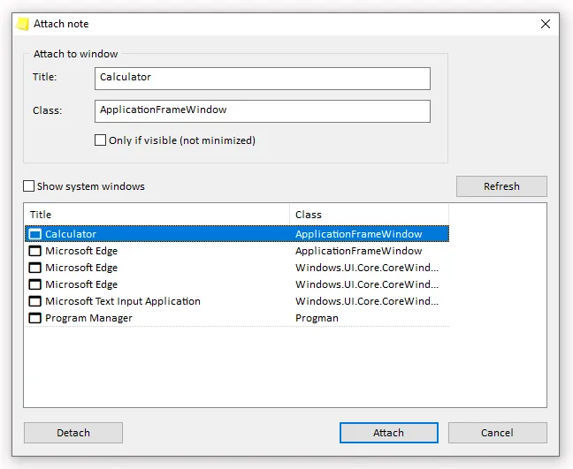Sort list by Class column header
Viewport: 573px width, 469px height.
(369, 215)
